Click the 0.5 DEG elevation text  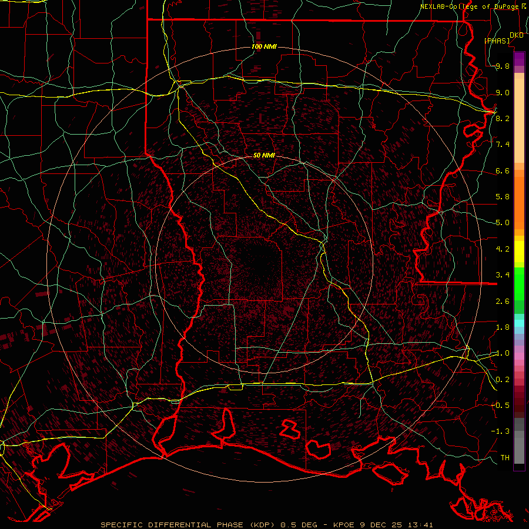point(299,525)
